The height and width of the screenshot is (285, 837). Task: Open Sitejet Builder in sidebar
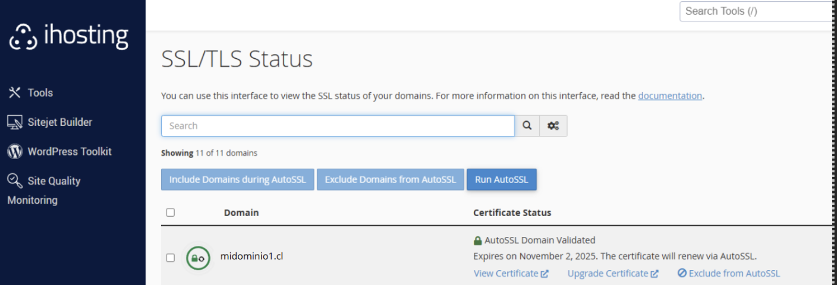[x=59, y=122]
